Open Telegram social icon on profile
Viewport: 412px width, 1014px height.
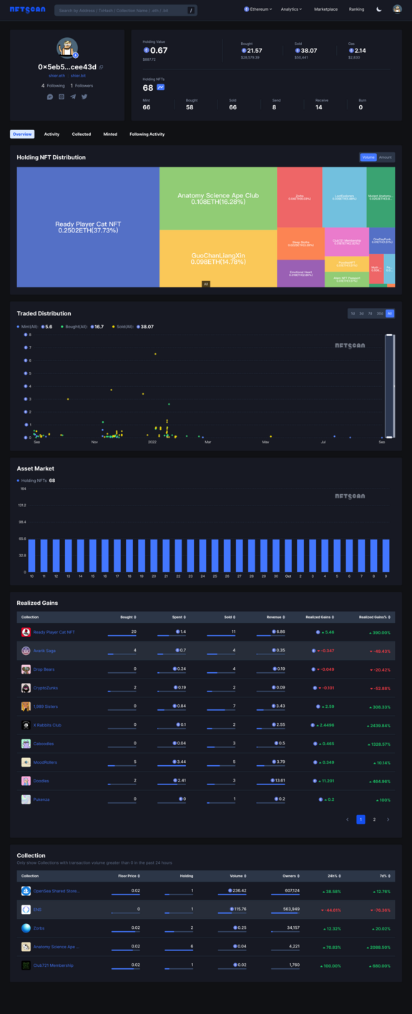[x=73, y=97]
